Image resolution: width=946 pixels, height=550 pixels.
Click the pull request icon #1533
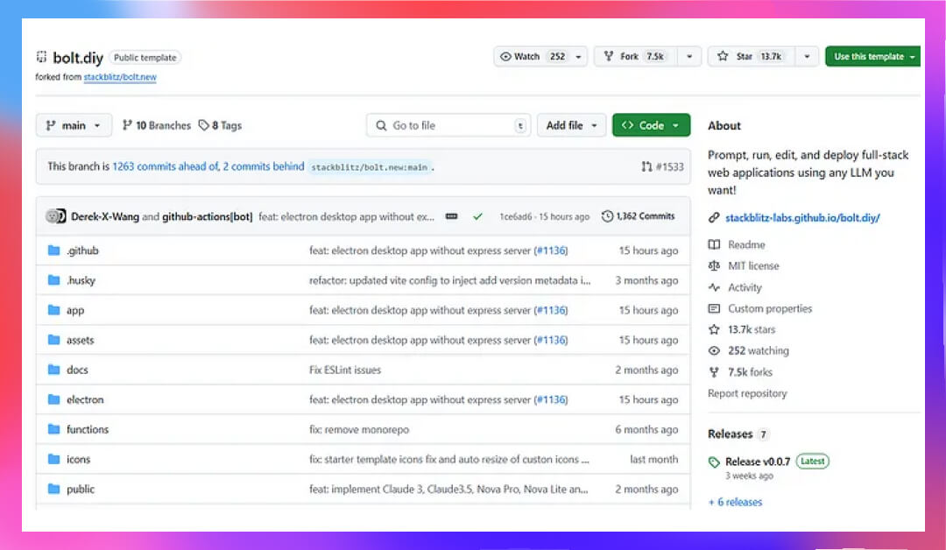tap(646, 166)
